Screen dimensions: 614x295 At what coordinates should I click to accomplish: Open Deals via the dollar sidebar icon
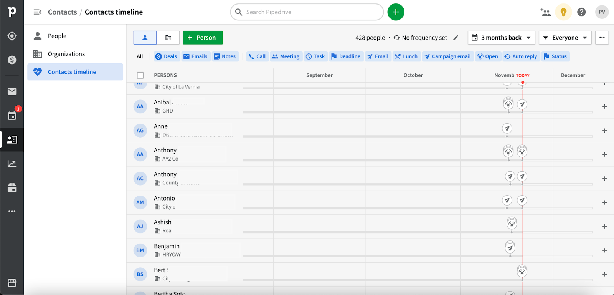pyautogui.click(x=12, y=60)
